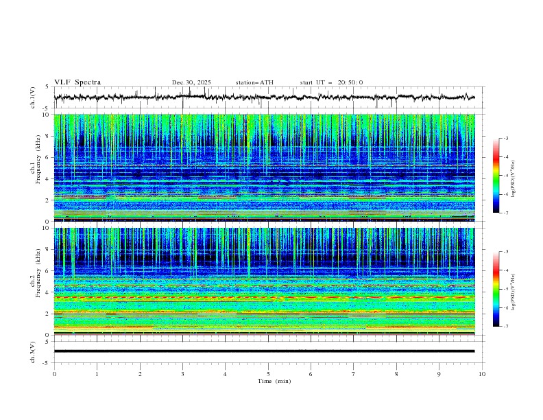Select the "Dec. 30, 2025" date label

click(x=191, y=82)
